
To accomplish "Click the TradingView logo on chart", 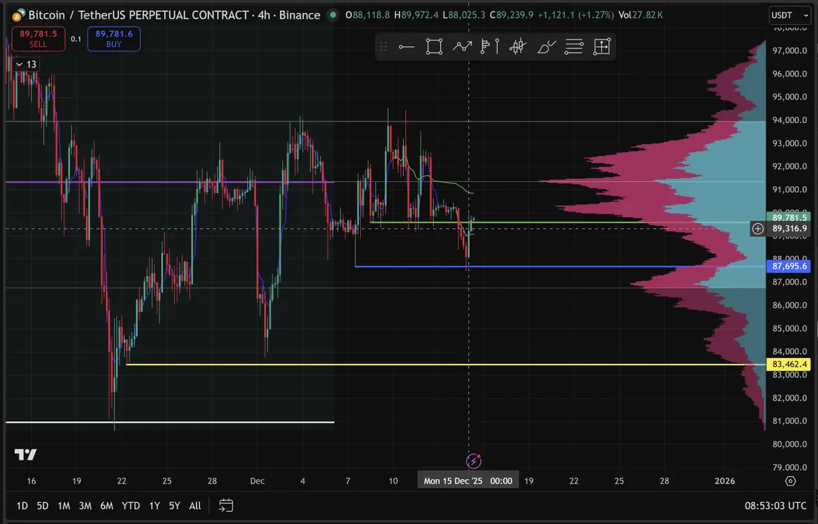I will point(25,454).
